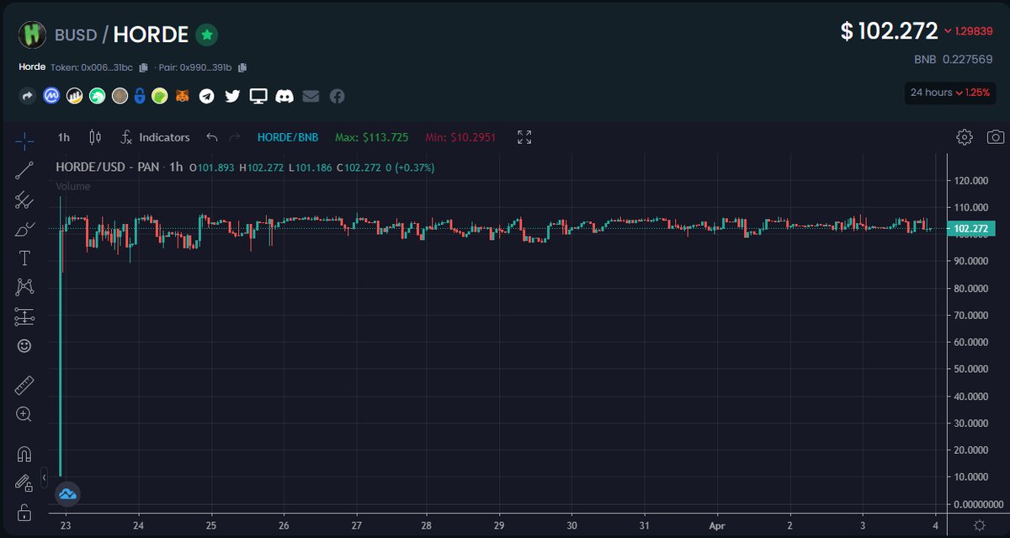This screenshot has height=538, width=1010.
Task: Select the pitchfork drawing tool
Action: [x=24, y=200]
